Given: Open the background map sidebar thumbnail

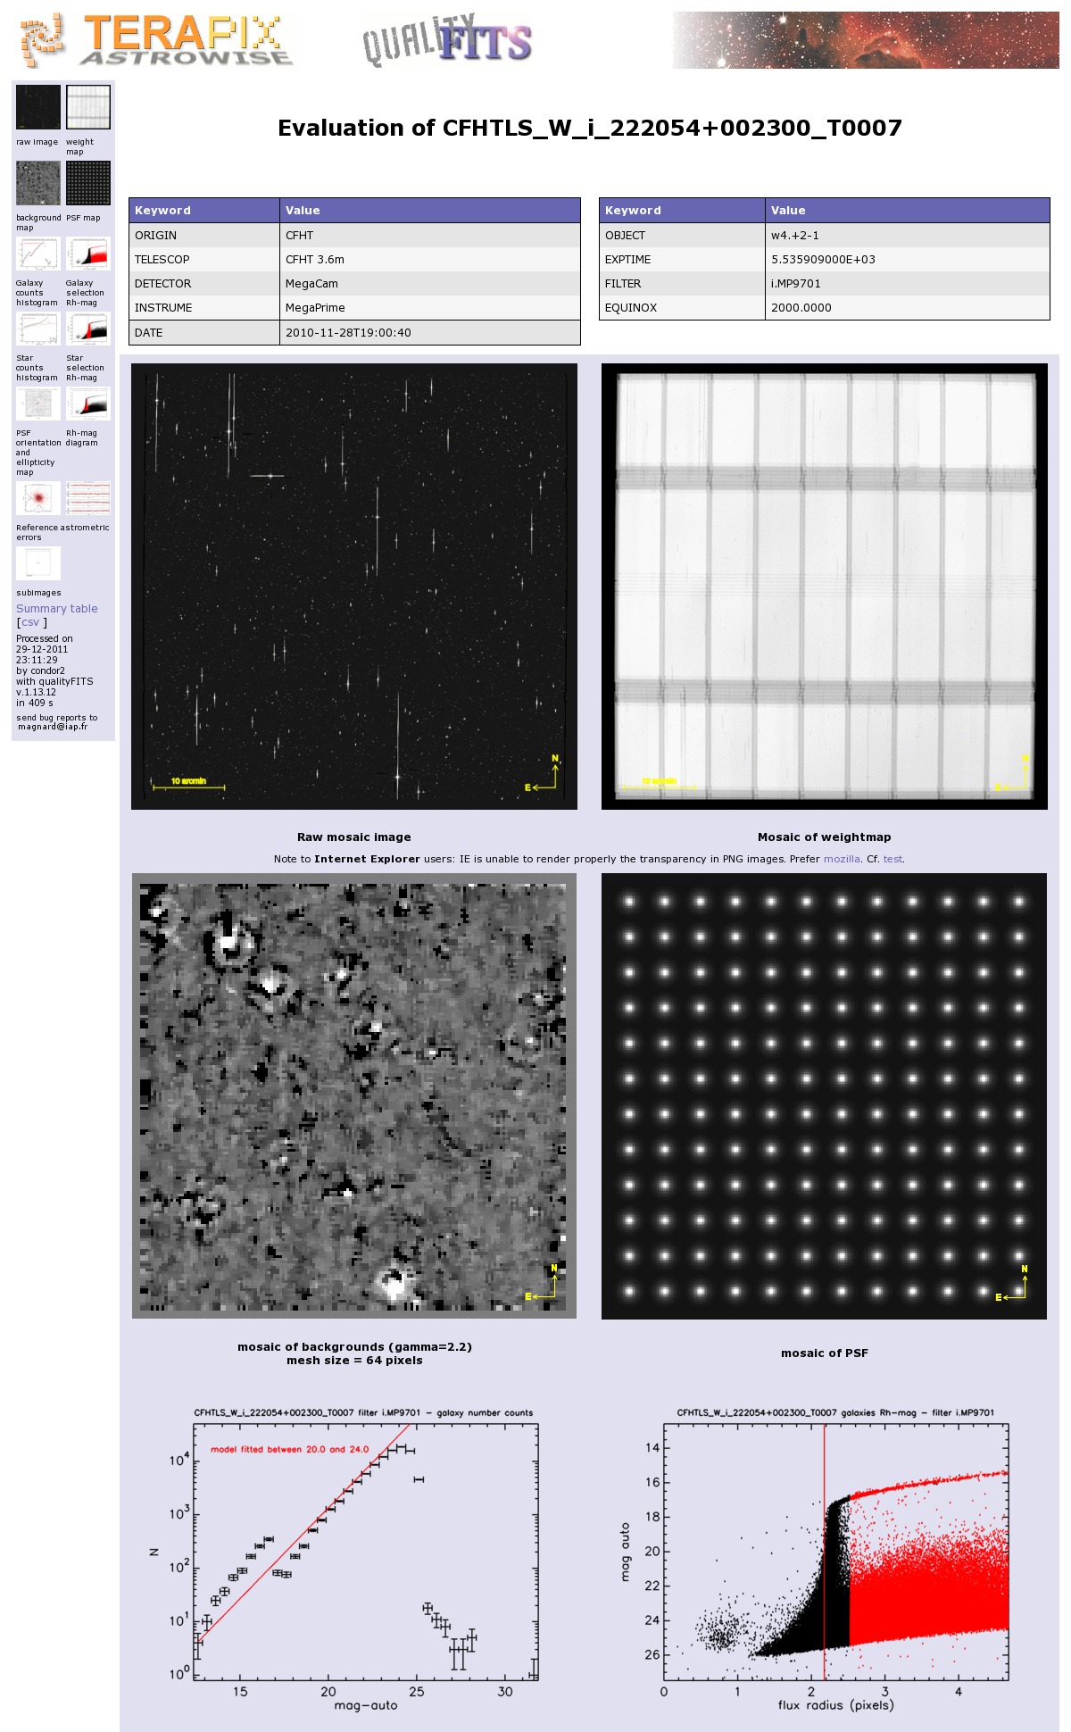Looking at the screenshot, I should tap(38, 183).
